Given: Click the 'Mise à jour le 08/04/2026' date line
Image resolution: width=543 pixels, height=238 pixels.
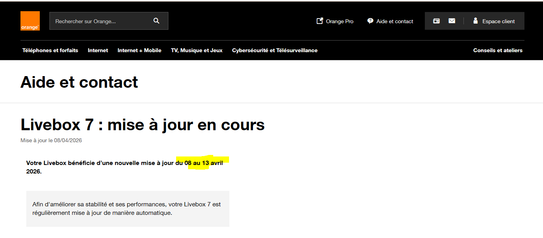Looking at the screenshot, I should 51,140.
